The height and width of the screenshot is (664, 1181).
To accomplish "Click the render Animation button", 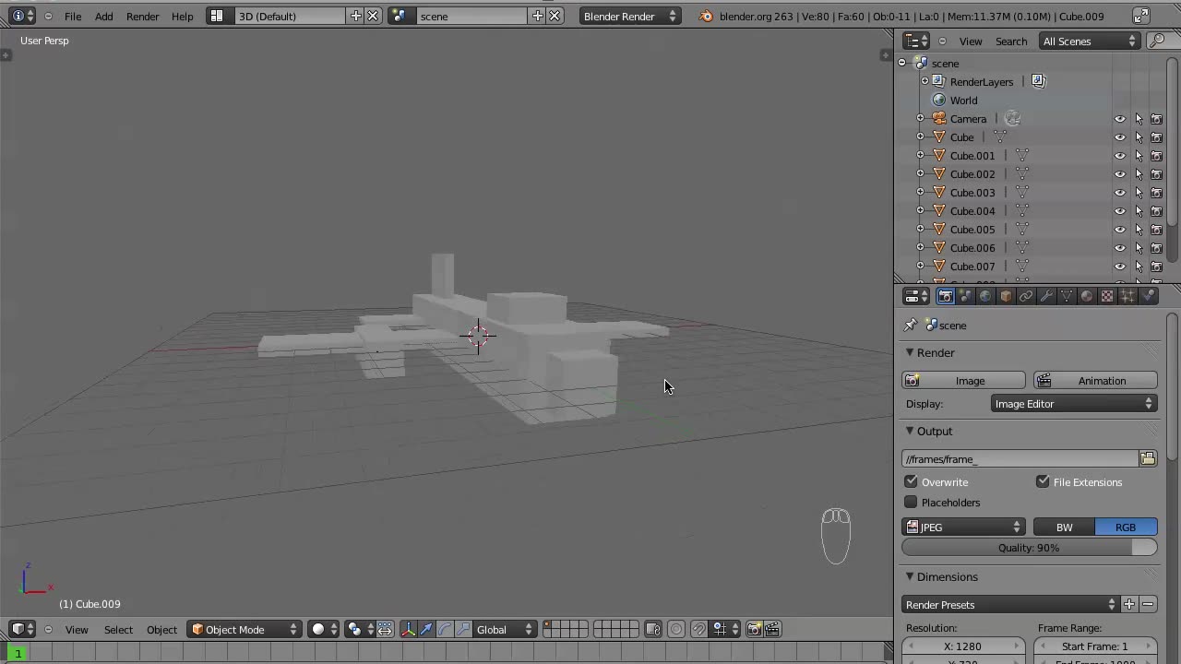I will click(1095, 381).
